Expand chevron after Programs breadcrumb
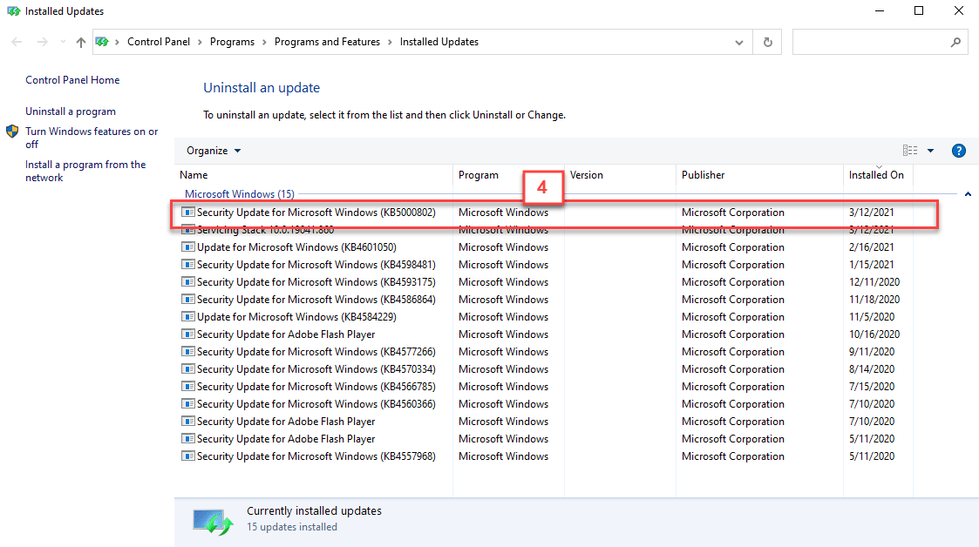This screenshot has height=547, width=979. (264, 42)
